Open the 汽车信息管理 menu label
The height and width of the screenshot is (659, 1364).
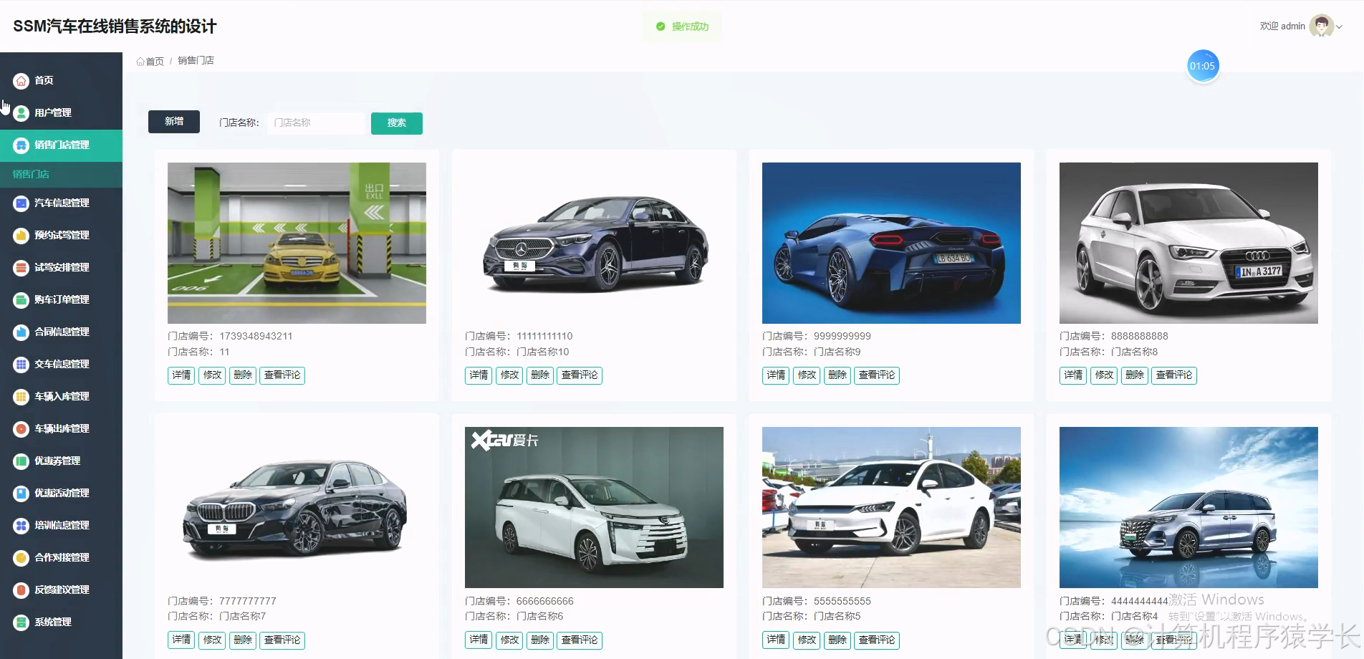point(62,203)
